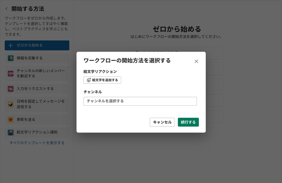Click the ワークフローの開始方法を選択する dialog title
Screen dimensions: 282x183
pyautogui.click(x=127, y=60)
